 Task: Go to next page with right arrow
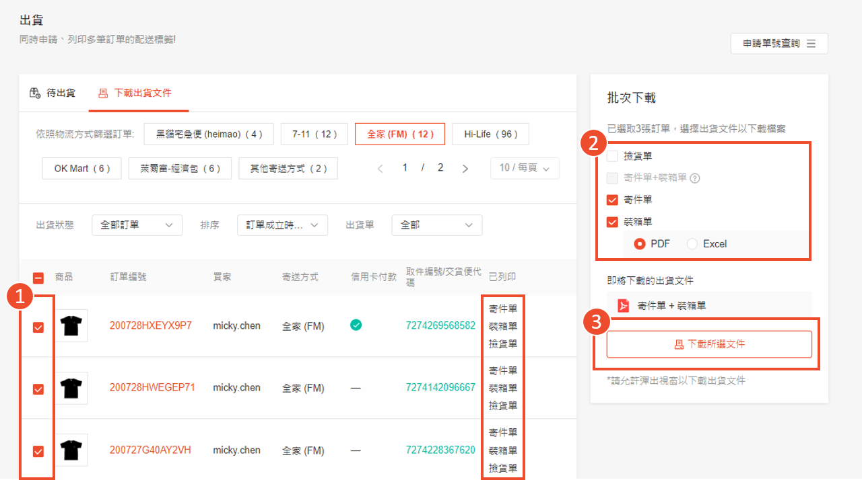pos(465,168)
